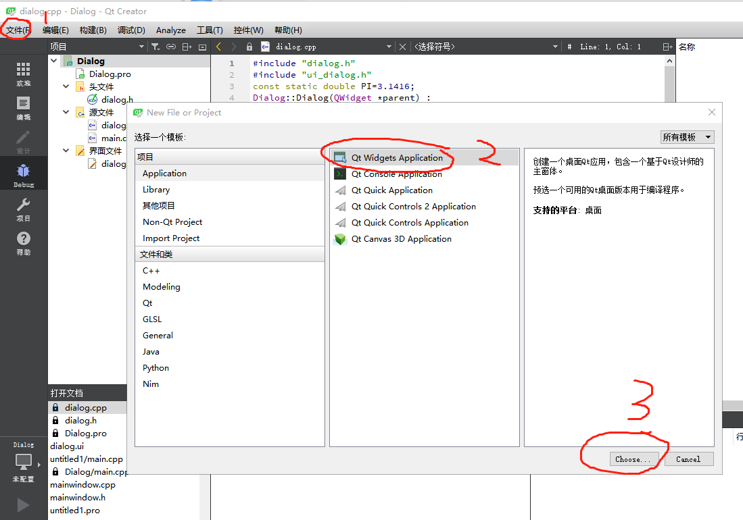
Task: Open the 文件(F) menu
Action: coord(16,30)
